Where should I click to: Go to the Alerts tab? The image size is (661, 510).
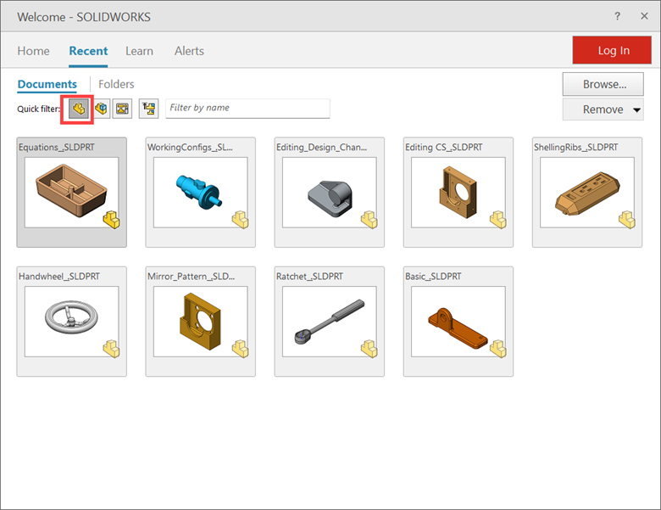point(189,51)
